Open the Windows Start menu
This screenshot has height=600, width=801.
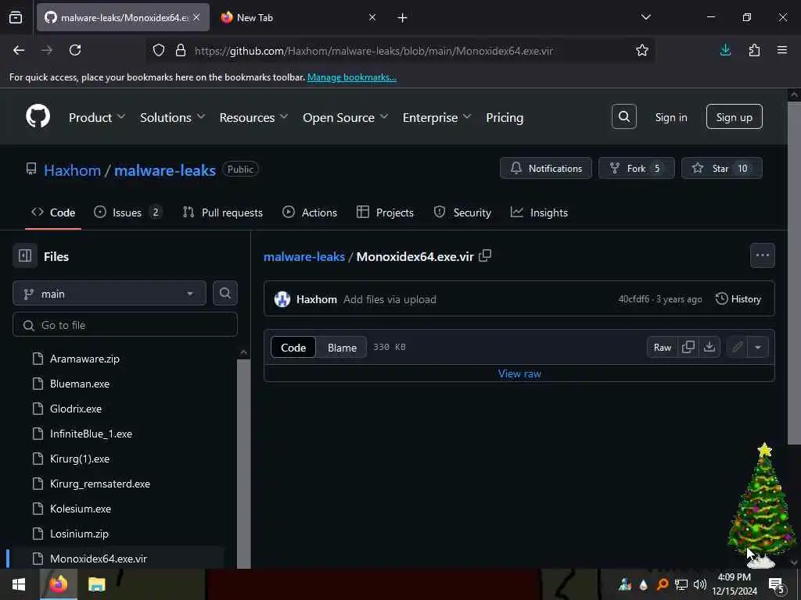click(x=19, y=584)
